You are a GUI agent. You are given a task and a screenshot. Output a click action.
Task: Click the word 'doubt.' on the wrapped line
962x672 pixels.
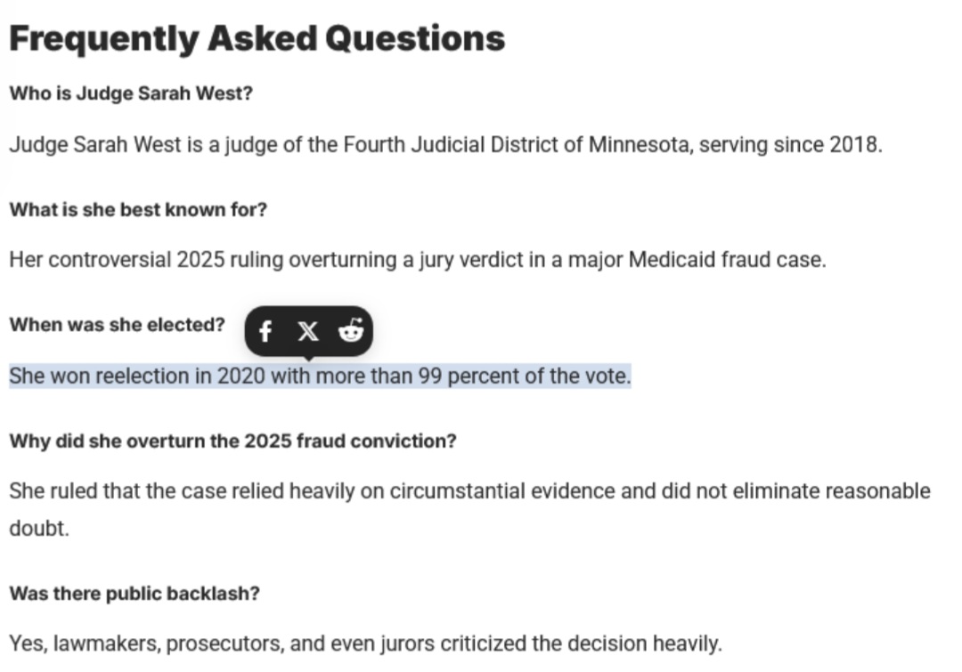[39, 529]
